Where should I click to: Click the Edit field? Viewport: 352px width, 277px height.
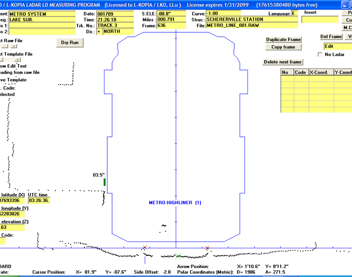point(338,46)
